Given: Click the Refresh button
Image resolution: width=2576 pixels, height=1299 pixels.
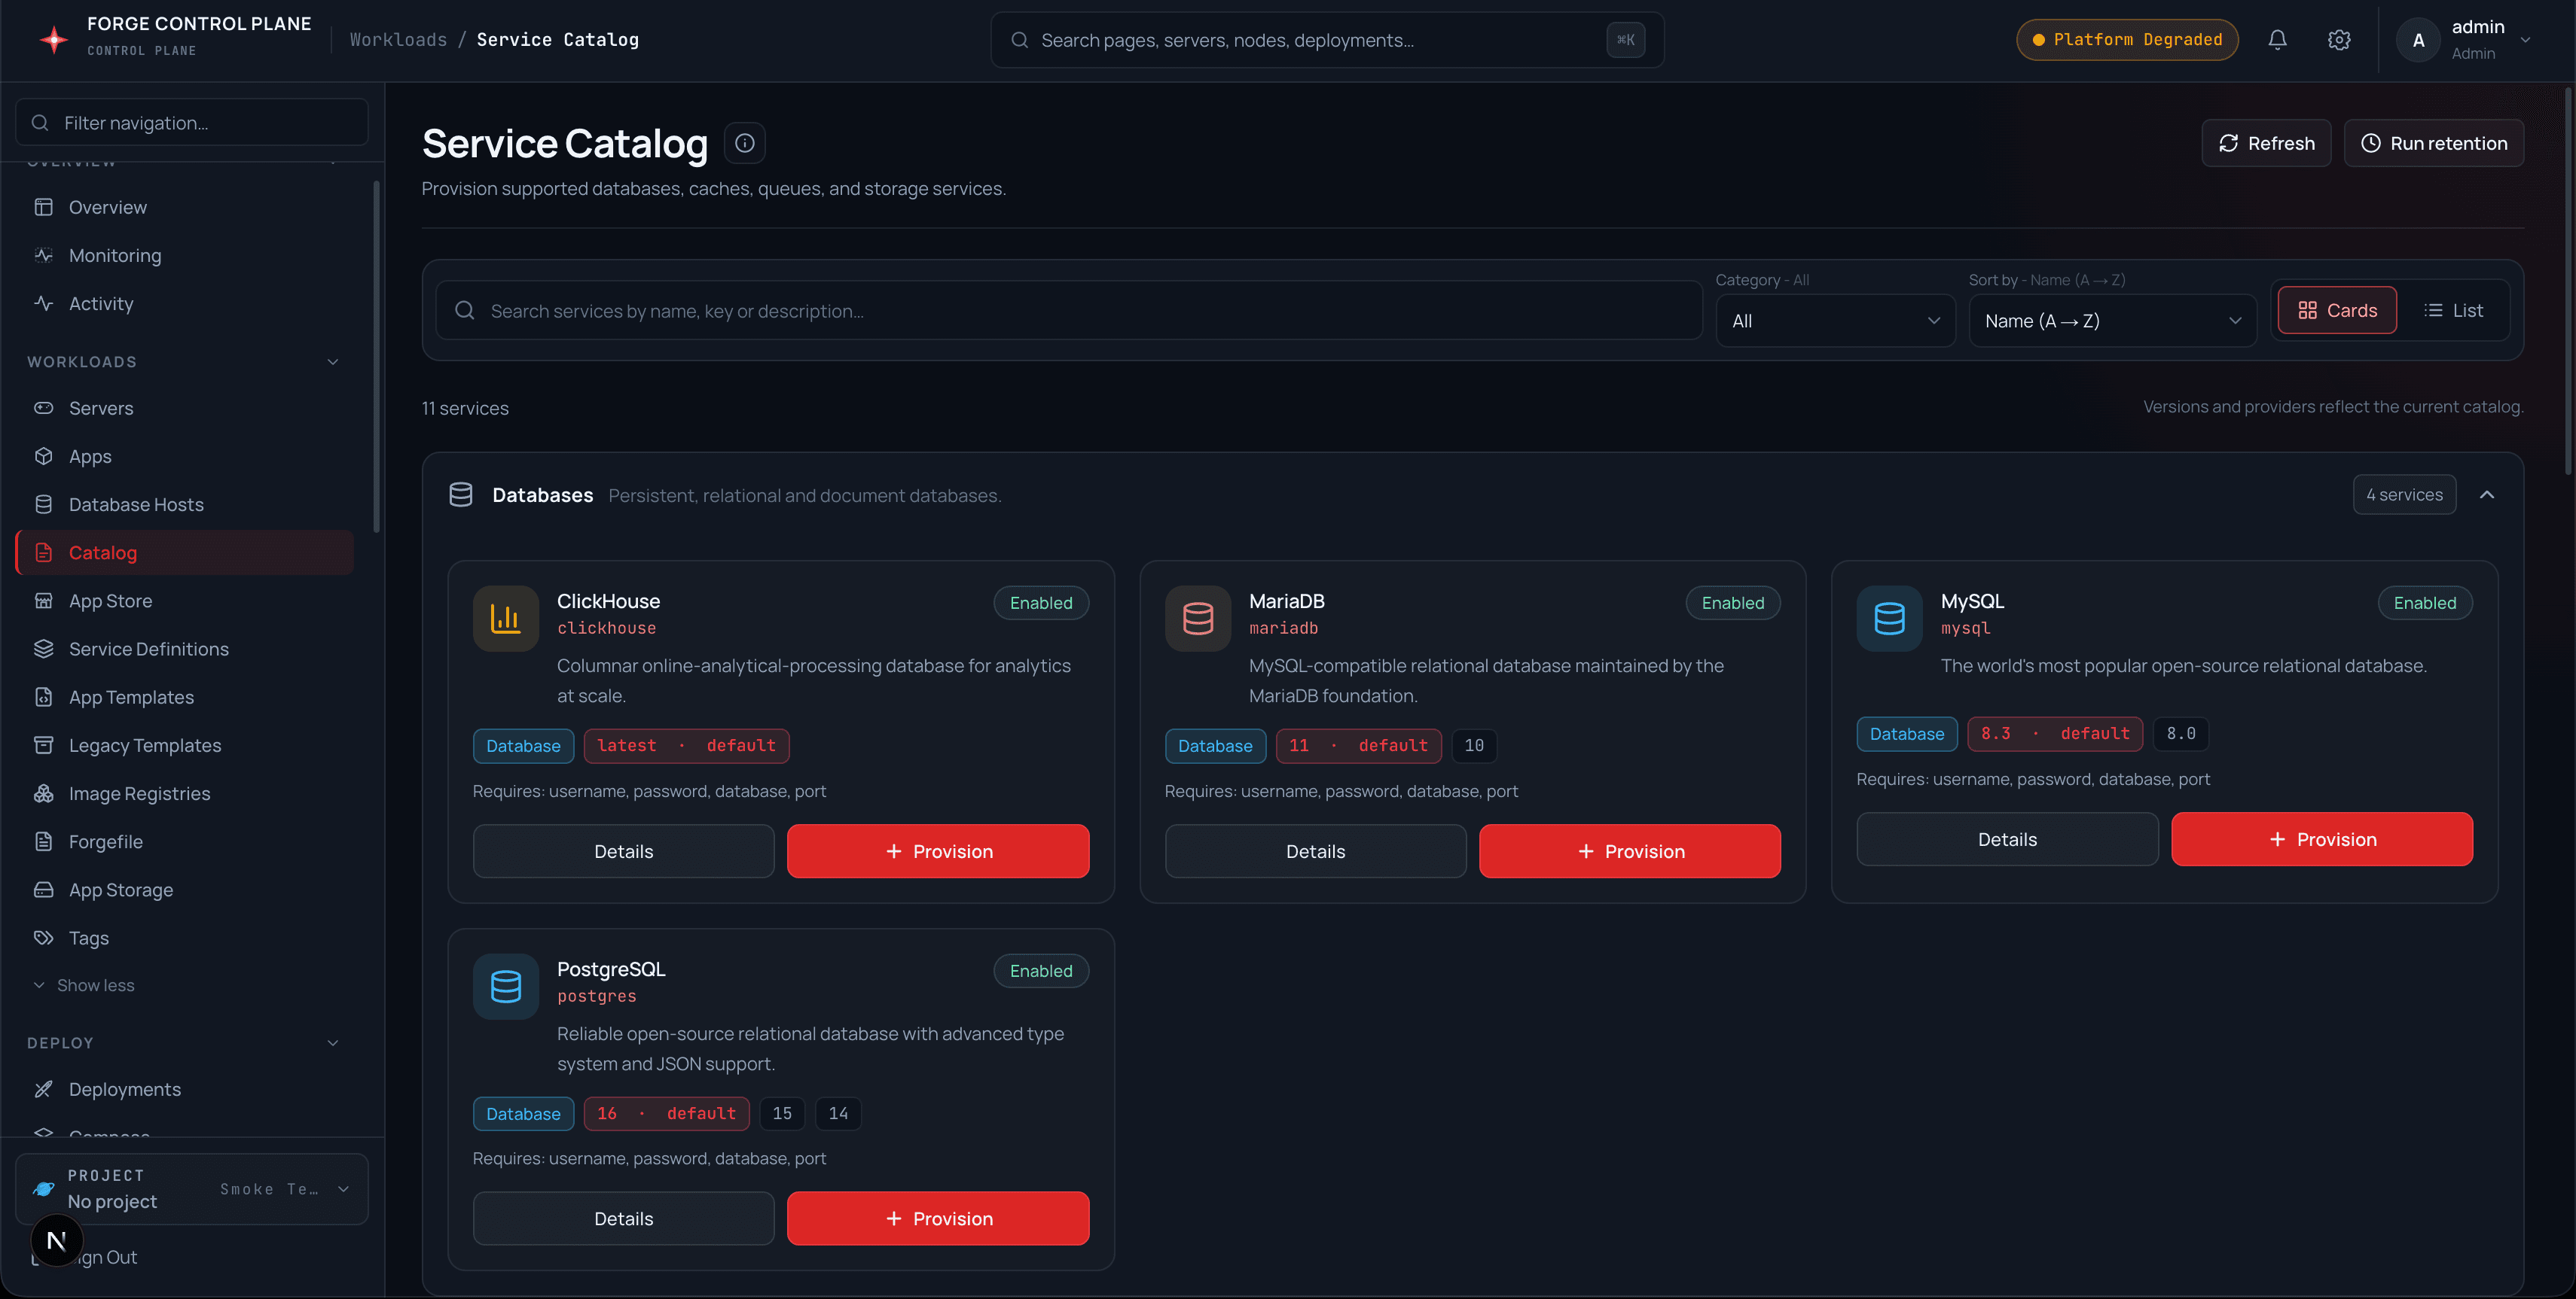Looking at the screenshot, I should 2266,143.
